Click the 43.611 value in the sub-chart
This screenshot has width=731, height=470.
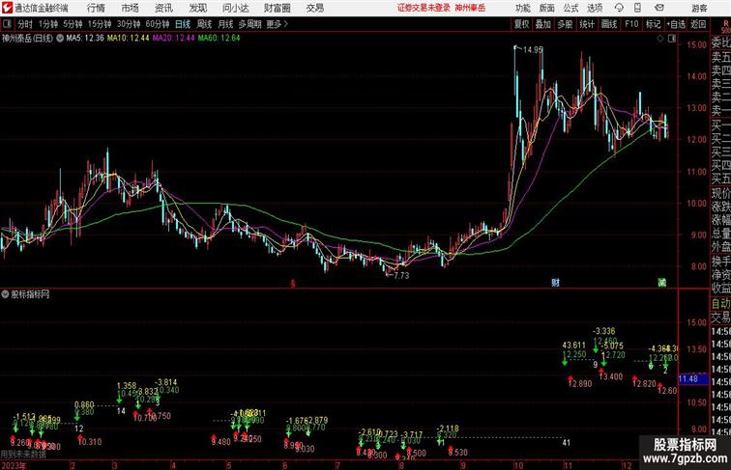[x=574, y=346]
